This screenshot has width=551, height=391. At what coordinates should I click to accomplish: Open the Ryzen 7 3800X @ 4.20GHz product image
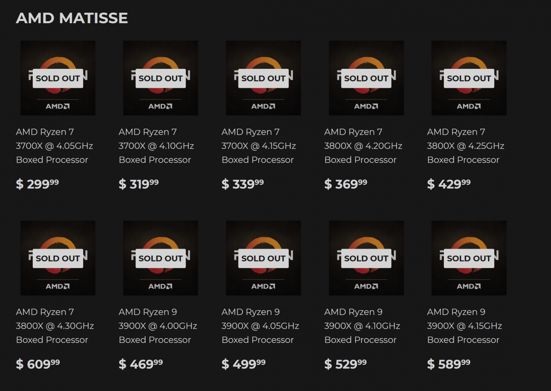tap(366, 78)
